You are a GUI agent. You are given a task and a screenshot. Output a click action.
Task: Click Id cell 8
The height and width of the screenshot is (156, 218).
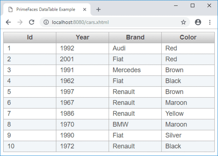(30, 124)
